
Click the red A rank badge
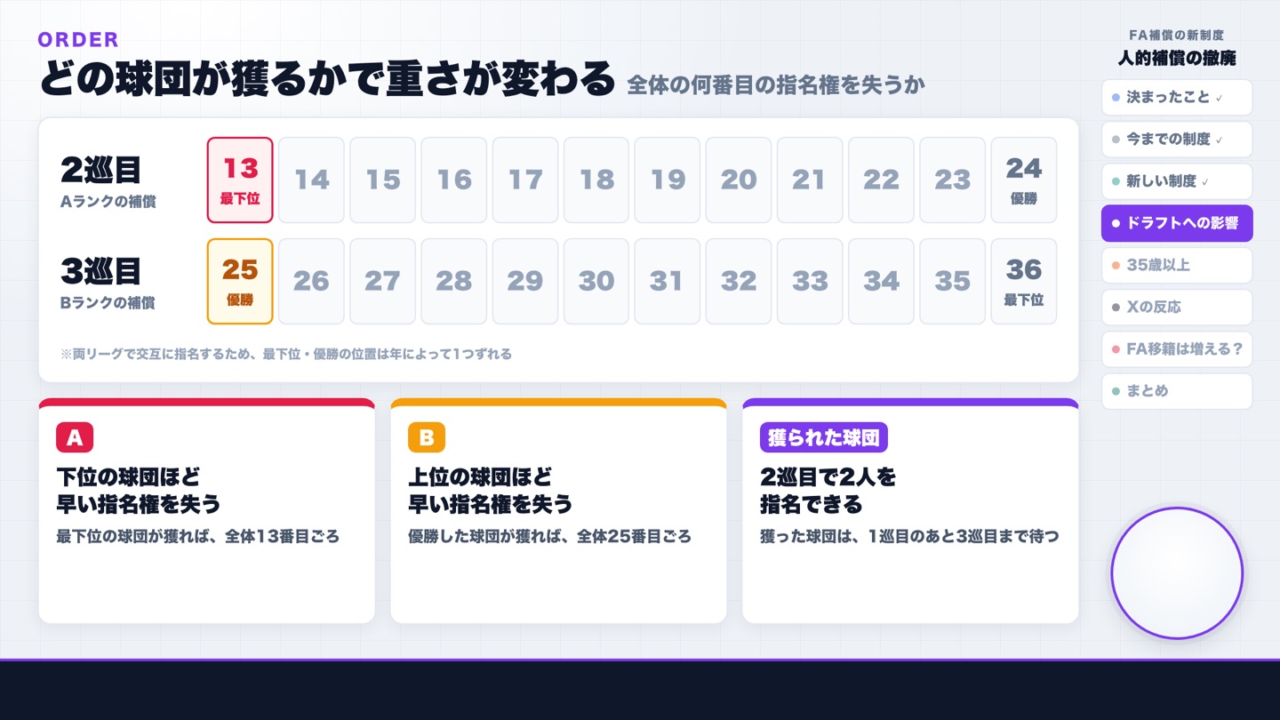tap(75, 437)
